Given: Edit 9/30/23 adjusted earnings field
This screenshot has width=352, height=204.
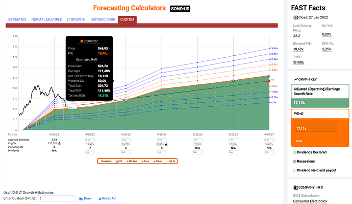Looking at the screenshot, I should point(125,140).
